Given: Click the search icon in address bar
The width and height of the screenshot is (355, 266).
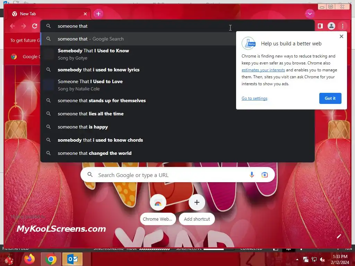Looking at the screenshot, I should click(49, 26).
